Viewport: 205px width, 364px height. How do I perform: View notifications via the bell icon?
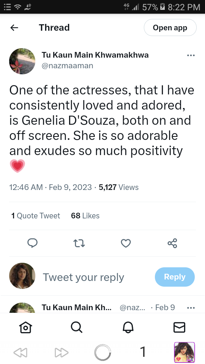[128, 328]
